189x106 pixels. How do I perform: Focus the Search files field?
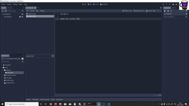(x=12, y=62)
